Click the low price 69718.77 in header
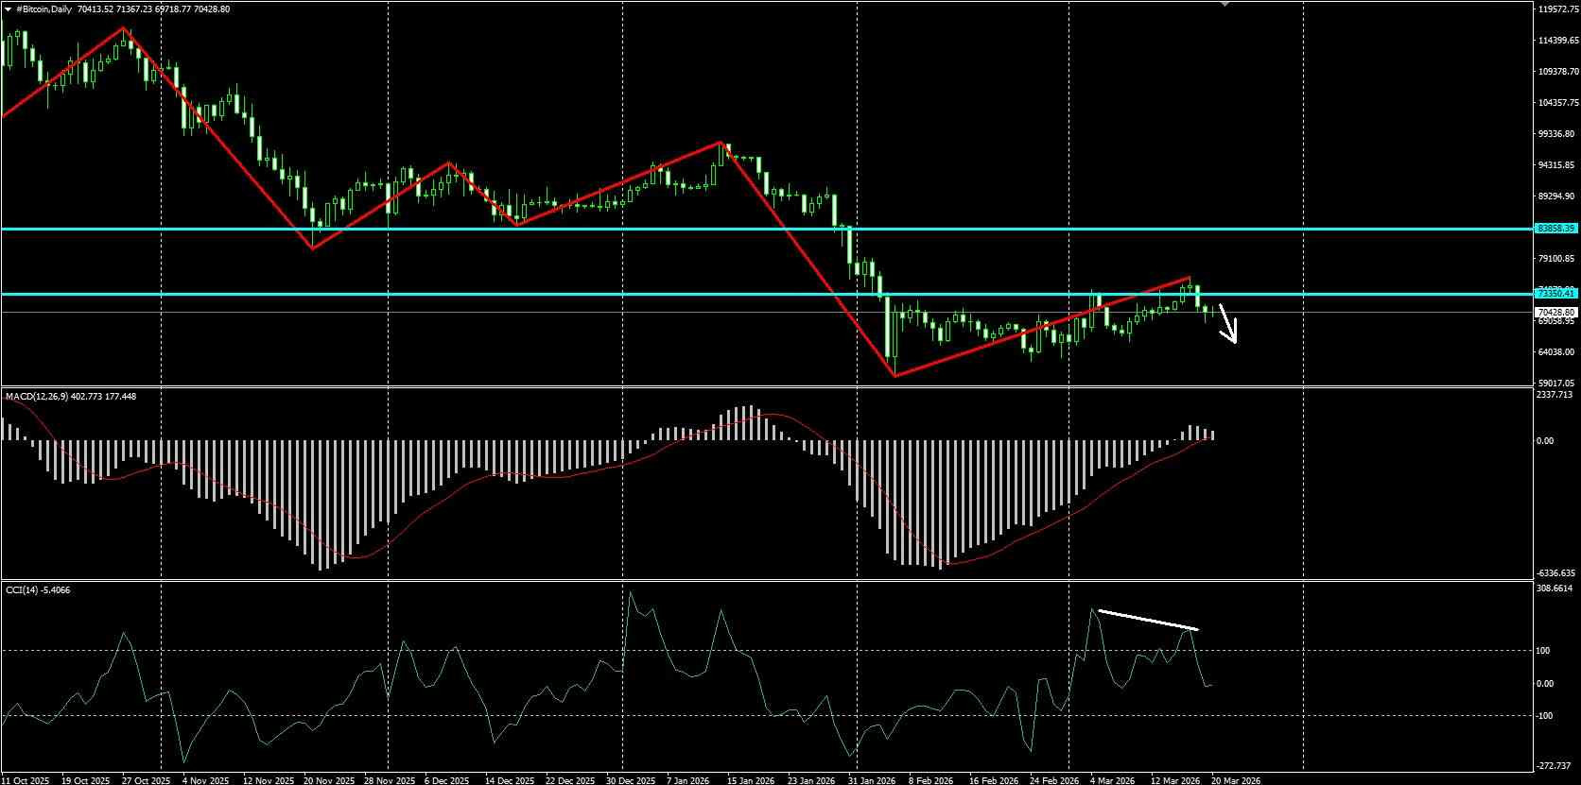The width and height of the screenshot is (1581, 785). tap(175, 9)
